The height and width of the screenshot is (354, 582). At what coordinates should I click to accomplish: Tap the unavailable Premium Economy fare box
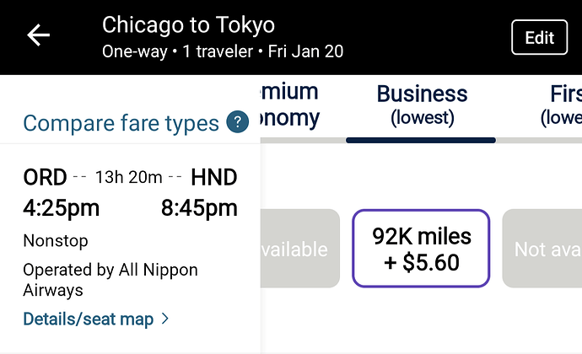pos(300,249)
